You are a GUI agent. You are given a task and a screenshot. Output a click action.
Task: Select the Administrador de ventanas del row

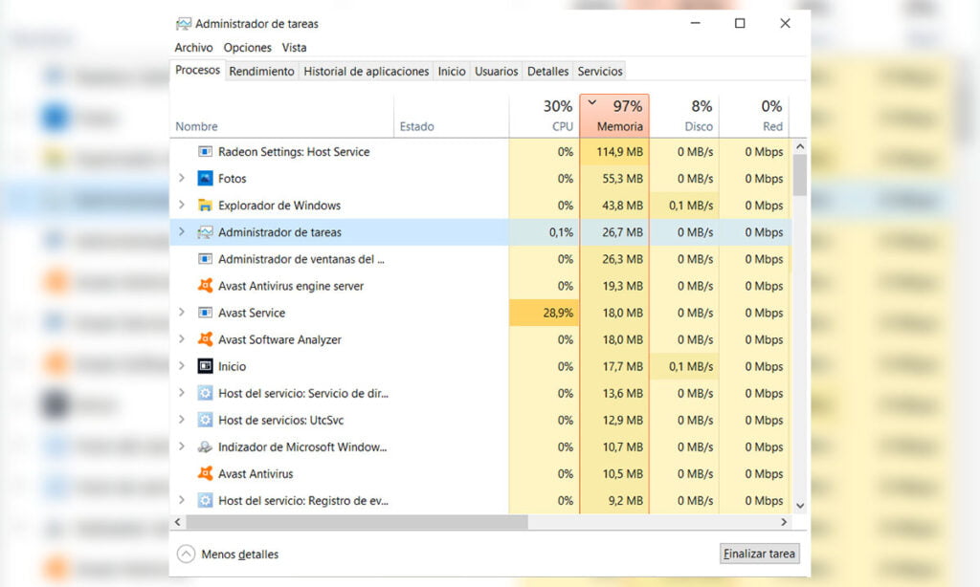pos(480,259)
